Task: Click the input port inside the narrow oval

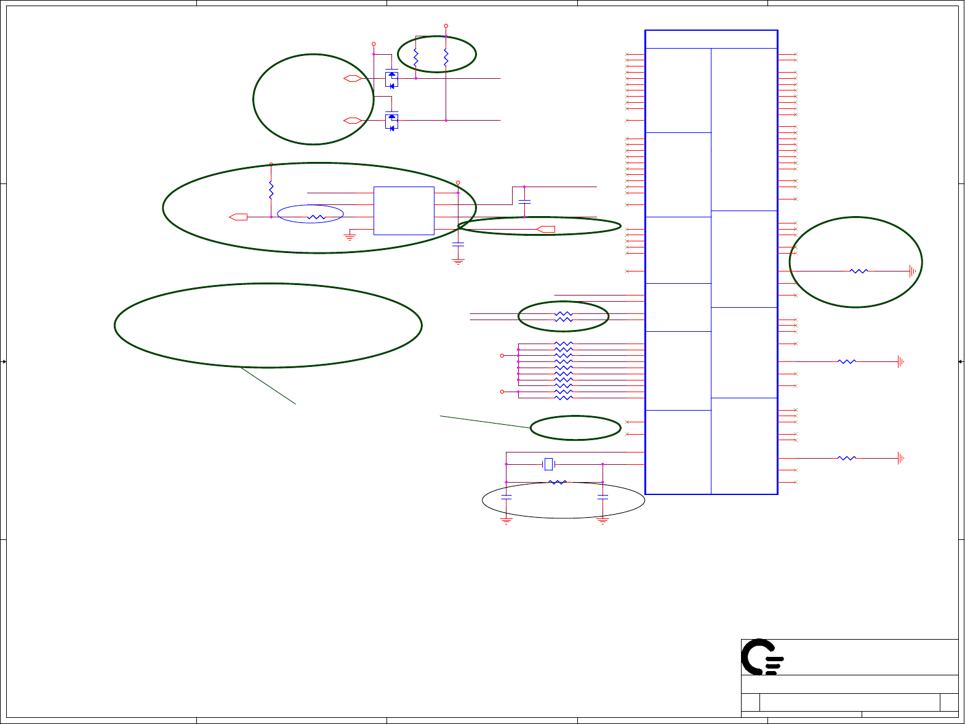Action: click(546, 229)
